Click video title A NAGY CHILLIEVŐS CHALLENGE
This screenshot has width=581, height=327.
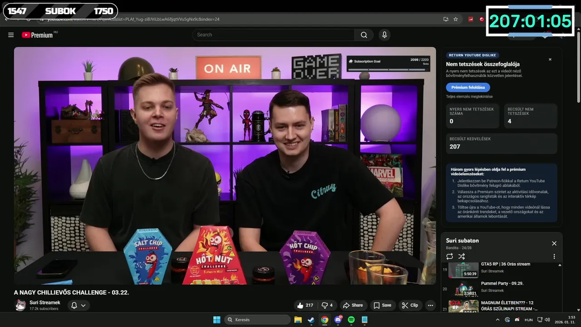pos(71,292)
